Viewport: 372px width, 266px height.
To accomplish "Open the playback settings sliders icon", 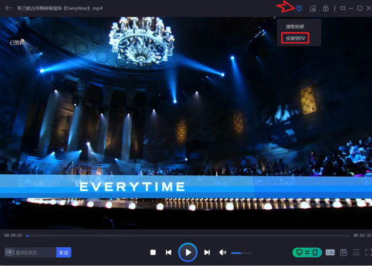I will click(x=356, y=253).
